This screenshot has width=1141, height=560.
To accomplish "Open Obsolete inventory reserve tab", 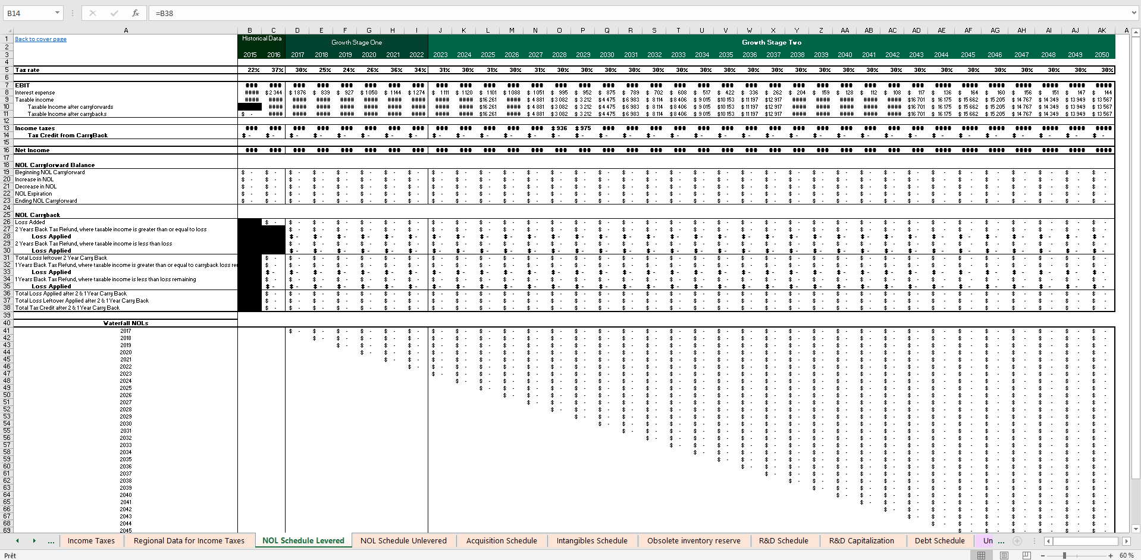I will [x=694, y=540].
